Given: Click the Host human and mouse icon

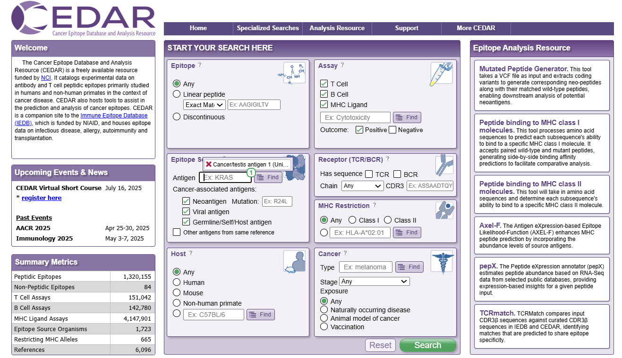Looking at the screenshot, I should click(294, 262).
